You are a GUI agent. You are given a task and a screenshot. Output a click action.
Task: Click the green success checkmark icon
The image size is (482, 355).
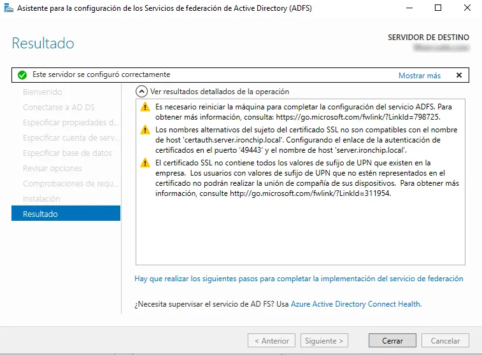coord(22,75)
